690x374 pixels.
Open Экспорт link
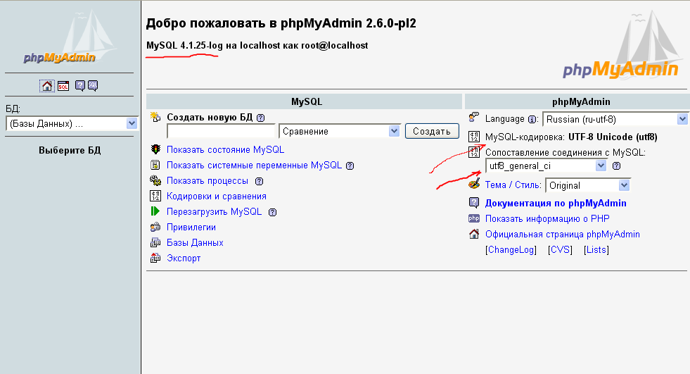184,258
